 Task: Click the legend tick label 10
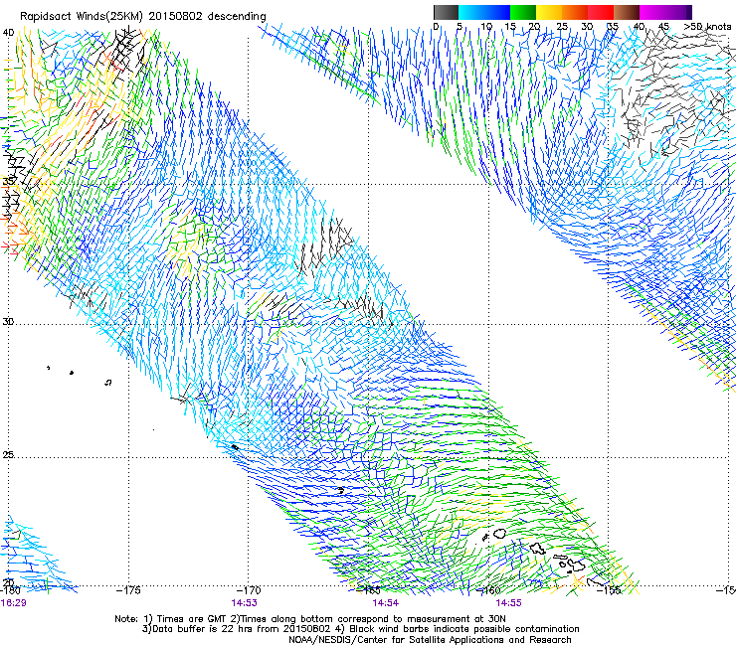[x=485, y=27]
